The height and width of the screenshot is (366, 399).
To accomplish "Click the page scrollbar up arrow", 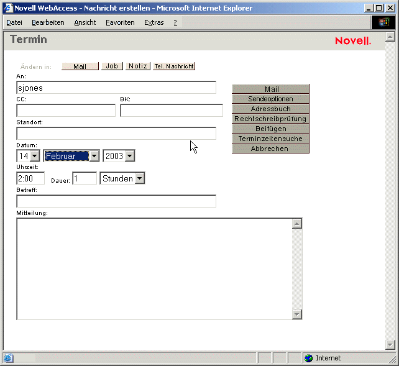I will pos(390,37).
